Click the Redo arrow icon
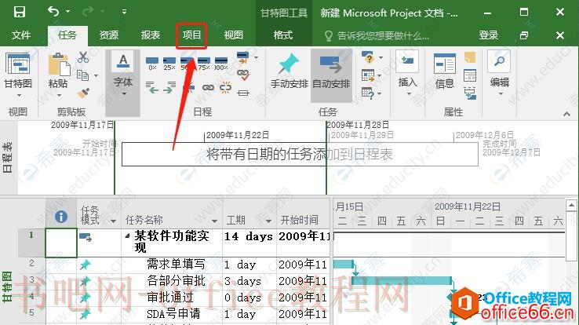579x325 pixels. click(x=87, y=12)
